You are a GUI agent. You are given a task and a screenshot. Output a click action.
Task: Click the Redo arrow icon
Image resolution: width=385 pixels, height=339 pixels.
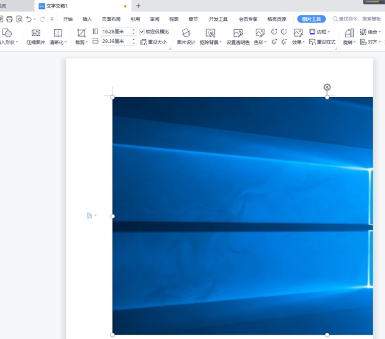coord(42,19)
